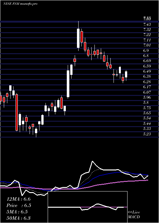The image size is (159, 223).
Task: Click the 5.8 price axis label
Action: pyautogui.click(x=146, y=103)
